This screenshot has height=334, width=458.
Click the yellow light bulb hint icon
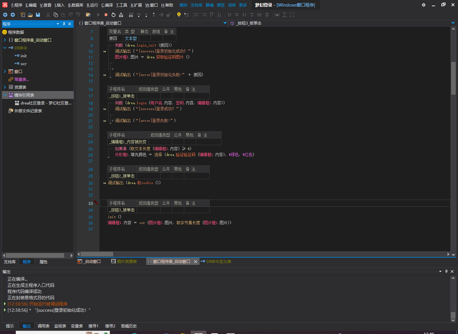[179, 15]
